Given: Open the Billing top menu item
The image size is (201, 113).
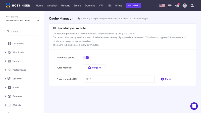Looking at the screenshot, I should point(118,6).
